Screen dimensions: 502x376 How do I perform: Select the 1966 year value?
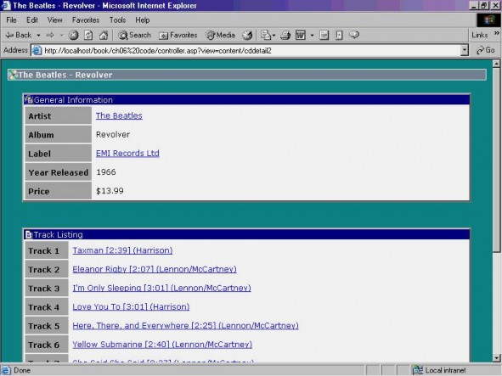click(106, 172)
